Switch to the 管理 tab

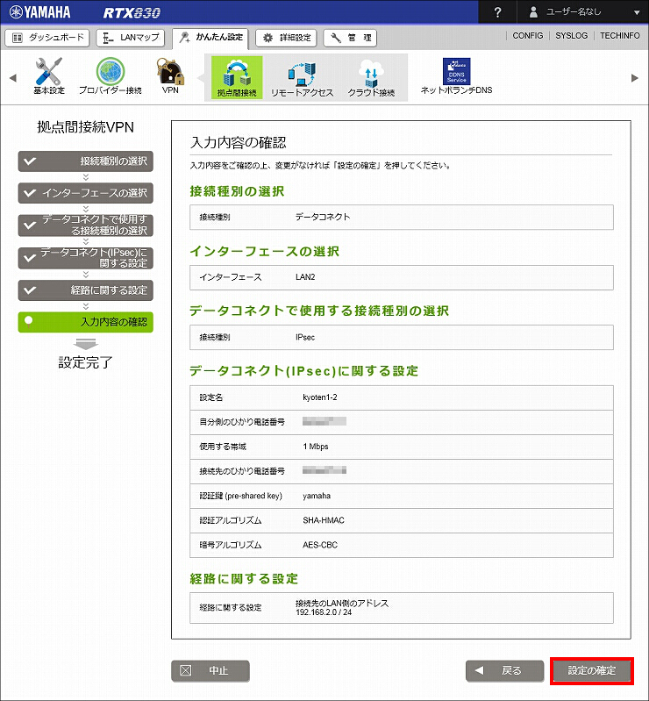(x=350, y=38)
